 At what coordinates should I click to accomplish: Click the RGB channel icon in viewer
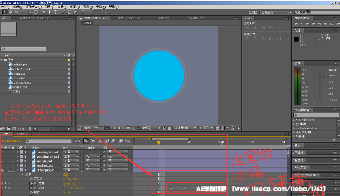coord(138,128)
